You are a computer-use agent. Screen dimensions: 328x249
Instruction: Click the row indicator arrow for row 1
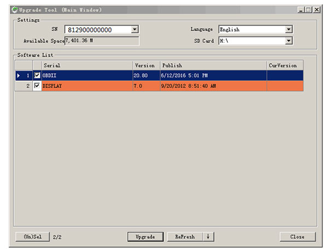[19, 75]
